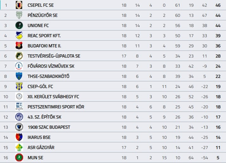Open the Pestszentimrei Sport Kör team page
Viewport: 226px width, 163px height.
tap(56, 107)
